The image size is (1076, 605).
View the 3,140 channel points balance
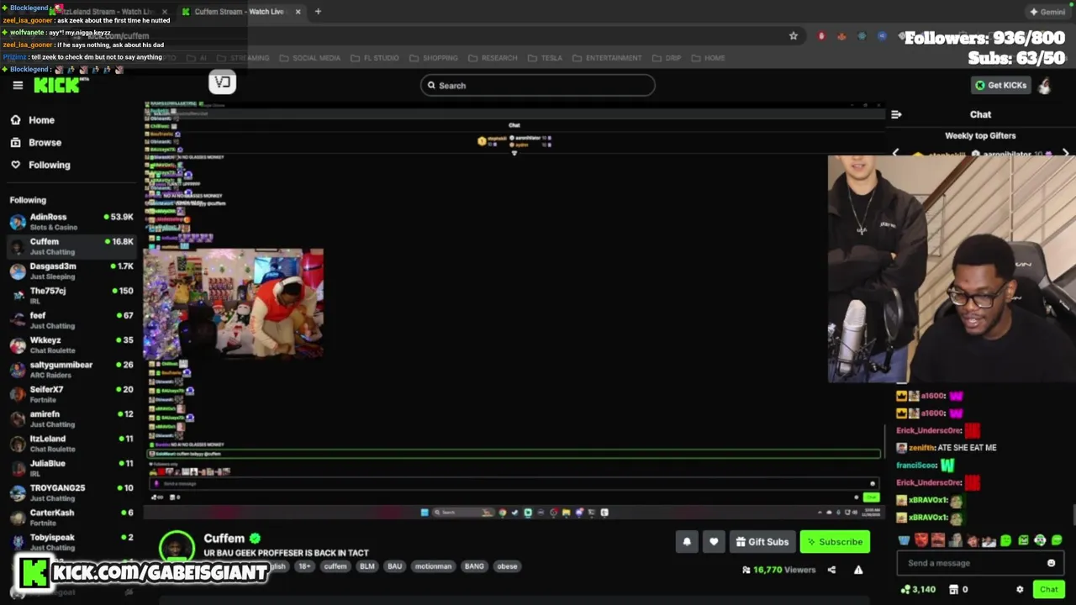click(x=918, y=590)
